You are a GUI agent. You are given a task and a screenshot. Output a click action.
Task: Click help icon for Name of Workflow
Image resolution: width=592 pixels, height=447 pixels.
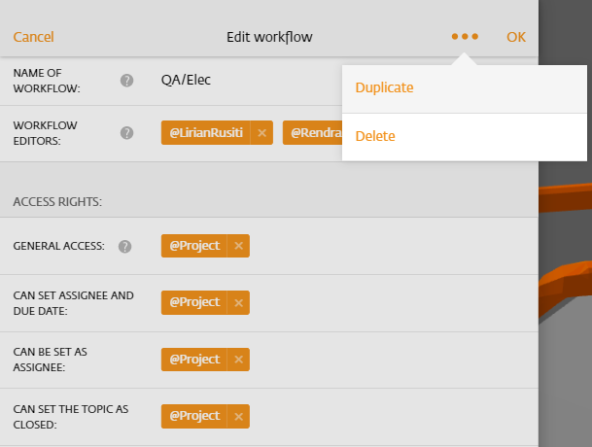pyautogui.click(x=126, y=81)
